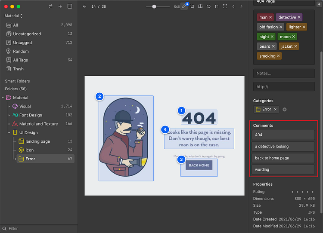This screenshot has height=233, width=323.
Task: Go to next image with right chevron
Action: click(241, 6)
